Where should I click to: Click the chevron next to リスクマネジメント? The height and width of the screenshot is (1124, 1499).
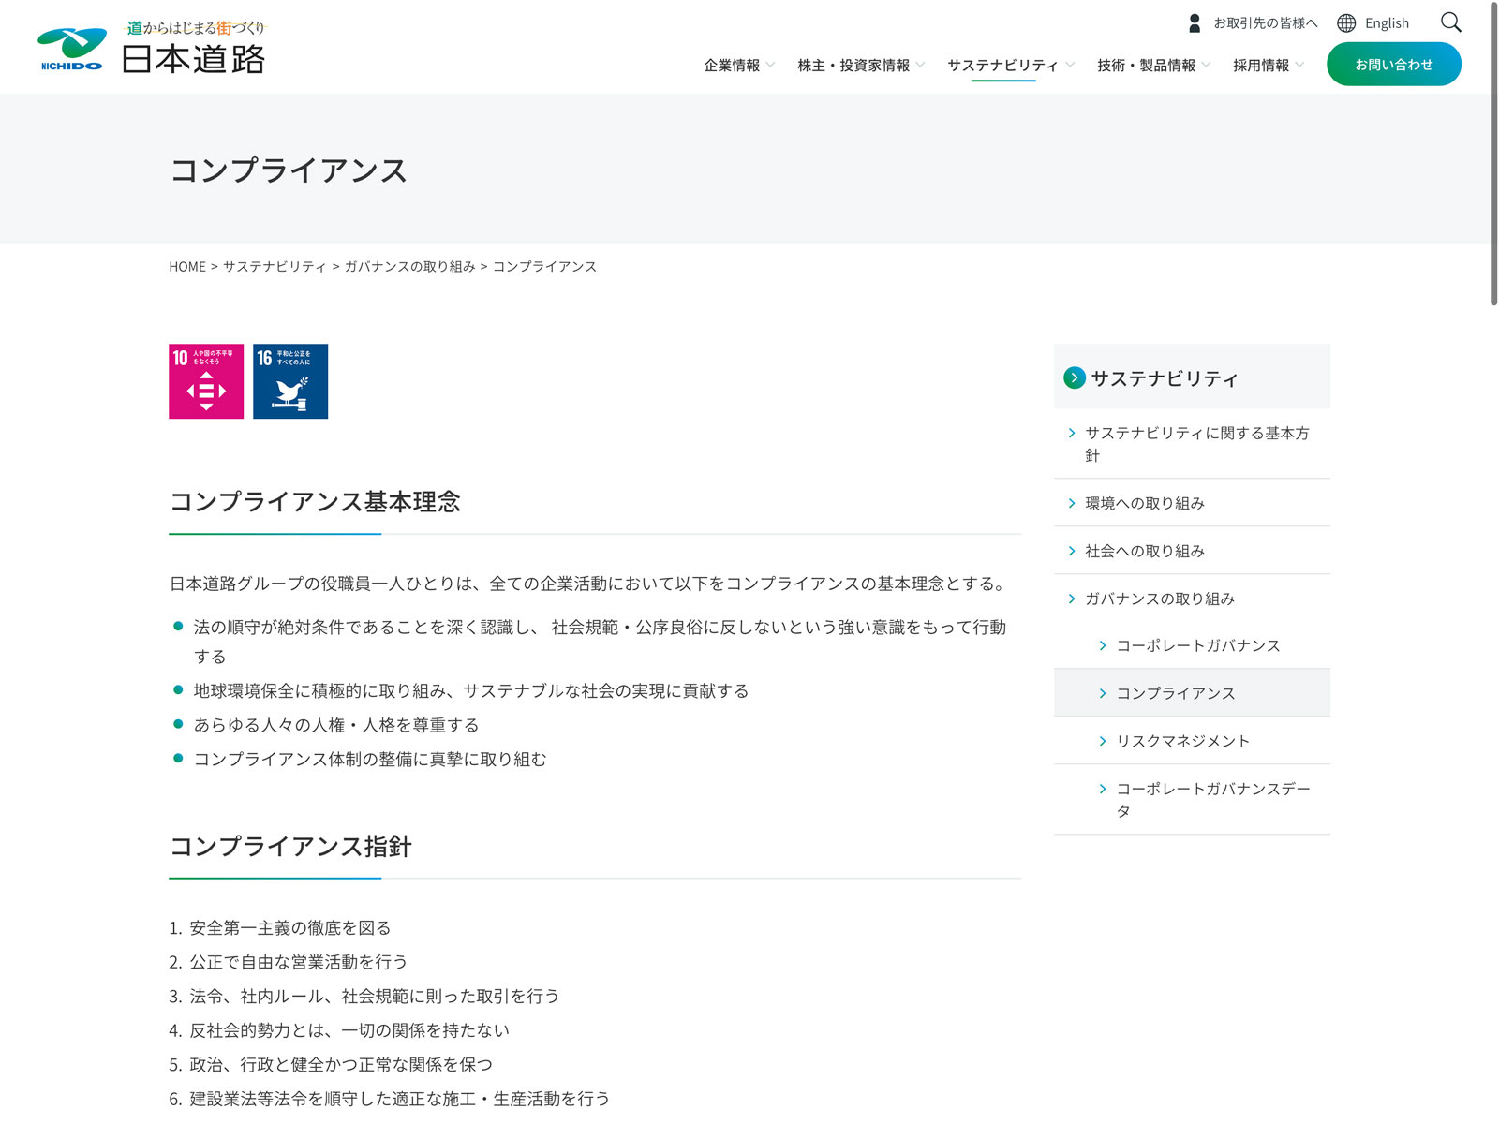tap(1103, 741)
